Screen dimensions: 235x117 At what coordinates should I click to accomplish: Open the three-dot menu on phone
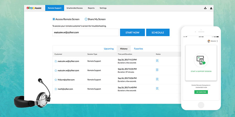click(217, 41)
